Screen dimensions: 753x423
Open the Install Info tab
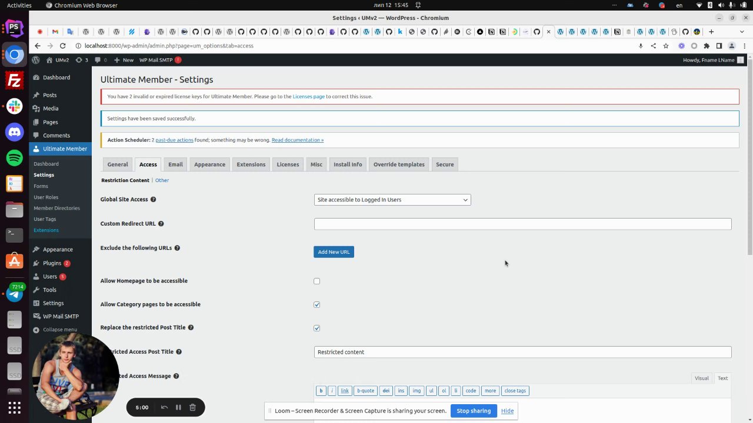(x=348, y=164)
